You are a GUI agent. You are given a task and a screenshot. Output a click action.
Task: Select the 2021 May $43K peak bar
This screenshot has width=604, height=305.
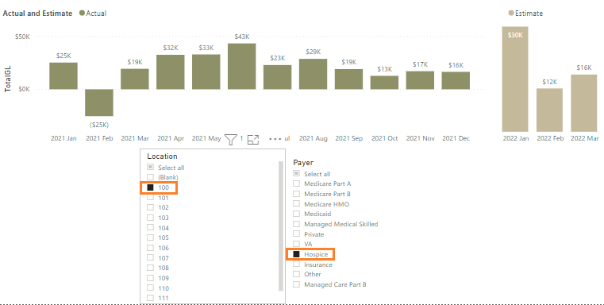pos(241,66)
